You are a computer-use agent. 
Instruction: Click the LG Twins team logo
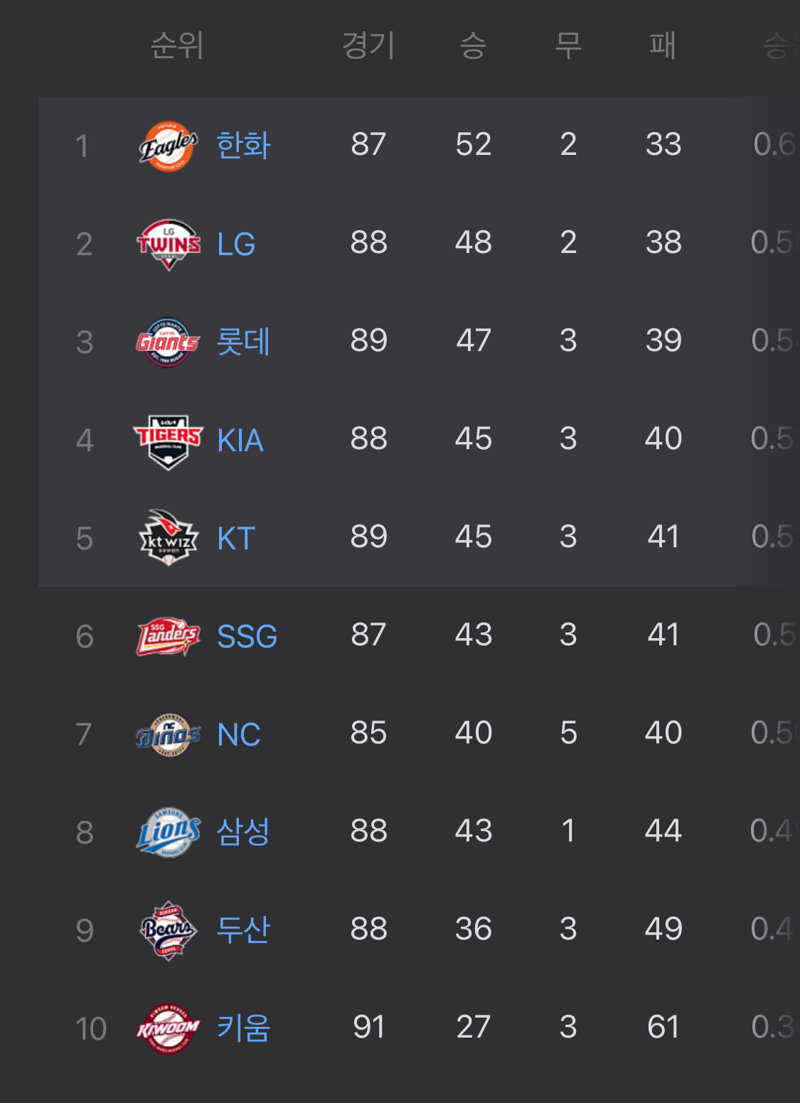click(x=169, y=244)
